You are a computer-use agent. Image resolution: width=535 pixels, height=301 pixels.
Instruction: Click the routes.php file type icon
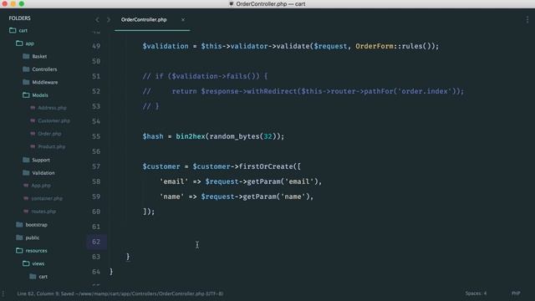click(26, 212)
